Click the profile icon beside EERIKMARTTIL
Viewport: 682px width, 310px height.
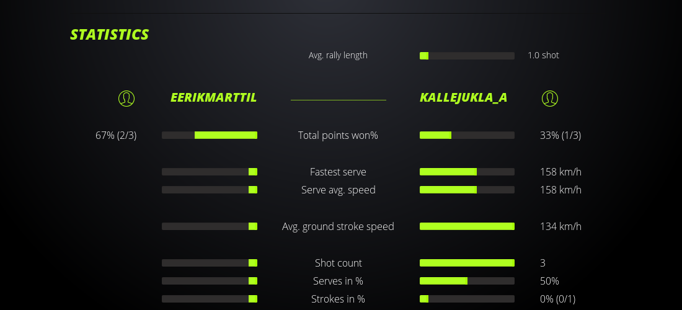tap(126, 98)
